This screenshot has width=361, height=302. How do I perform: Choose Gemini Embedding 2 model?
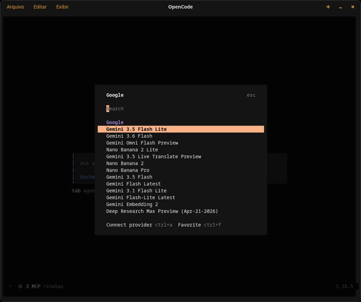(181, 204)
